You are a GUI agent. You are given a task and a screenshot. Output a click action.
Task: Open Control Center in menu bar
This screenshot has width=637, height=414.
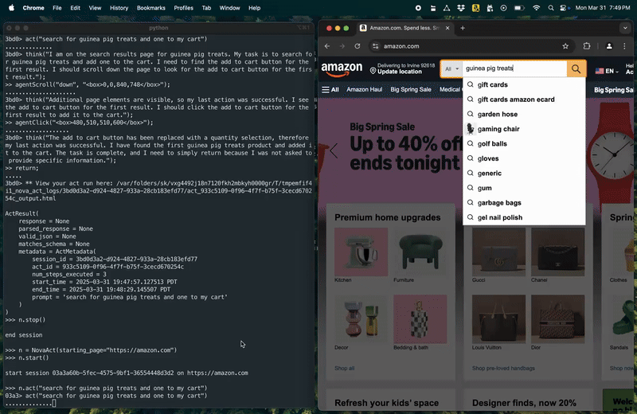[x=564, y=8]
